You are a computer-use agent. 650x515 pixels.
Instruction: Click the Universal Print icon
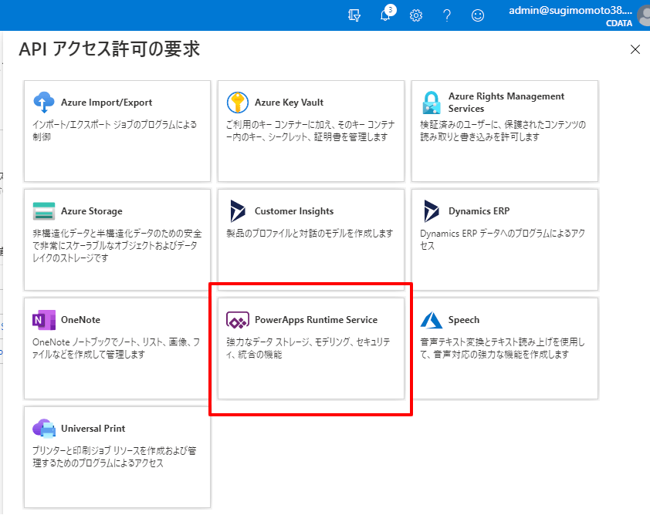[x=44, y=429]
